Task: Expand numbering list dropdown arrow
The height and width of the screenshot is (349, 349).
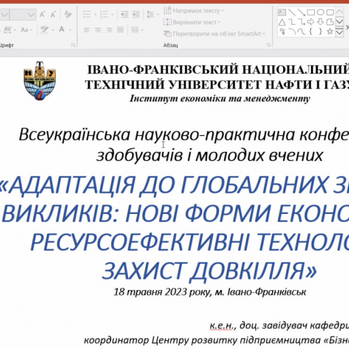Action: point(112,15)
